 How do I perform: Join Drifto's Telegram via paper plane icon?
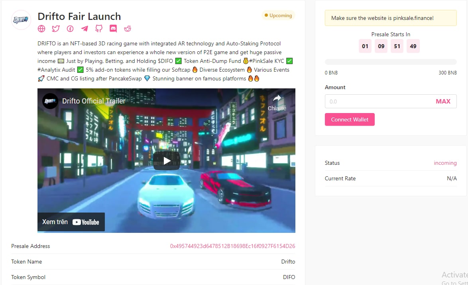84,28
